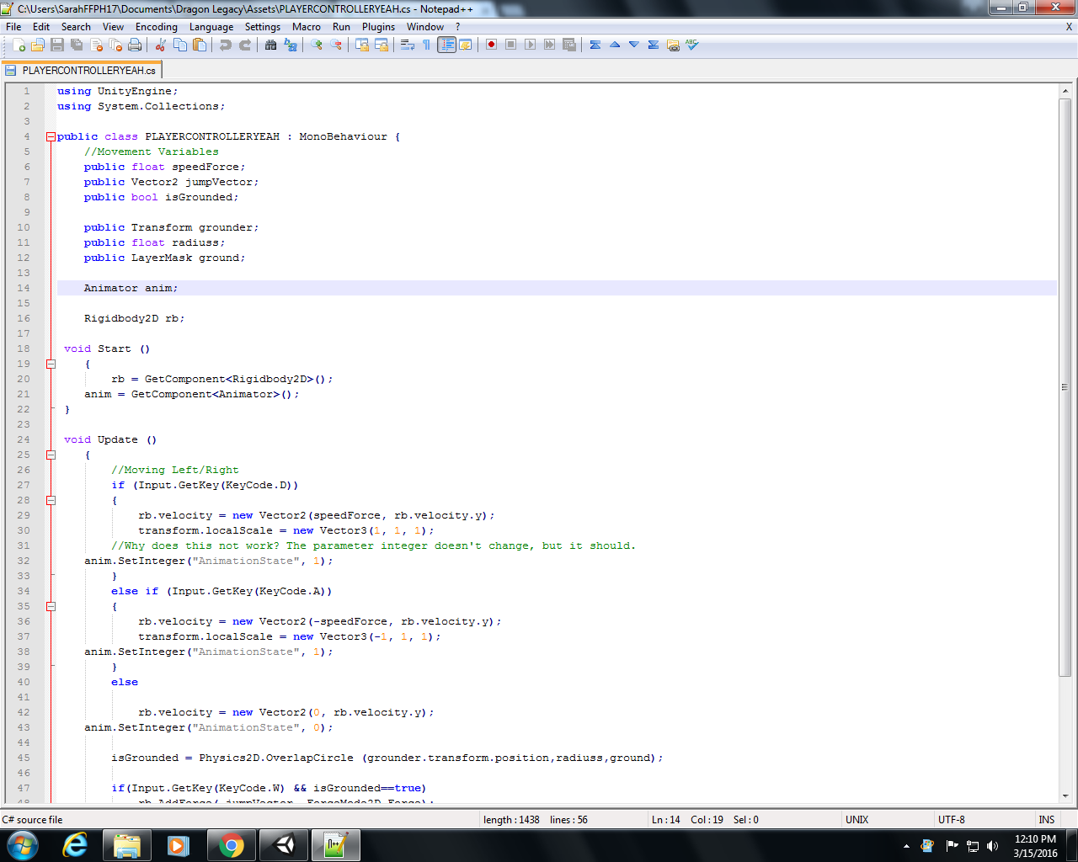Click the Redo arrow icon
Viewport: 1078px width, 862px height.
[244, 45]
